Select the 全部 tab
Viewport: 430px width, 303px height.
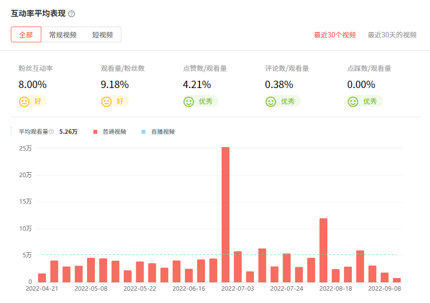pyautogui.click(x=26, y=35)
